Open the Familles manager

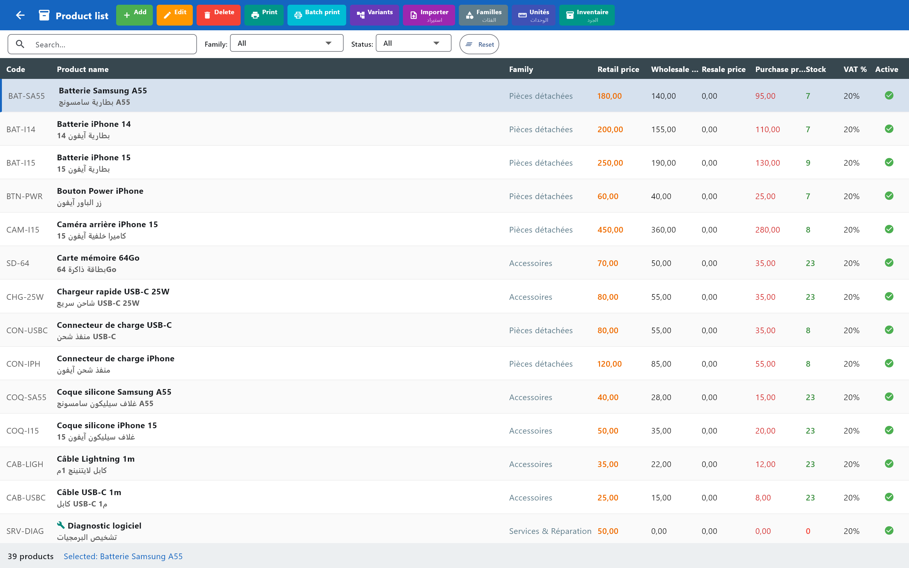click(484, 15)
